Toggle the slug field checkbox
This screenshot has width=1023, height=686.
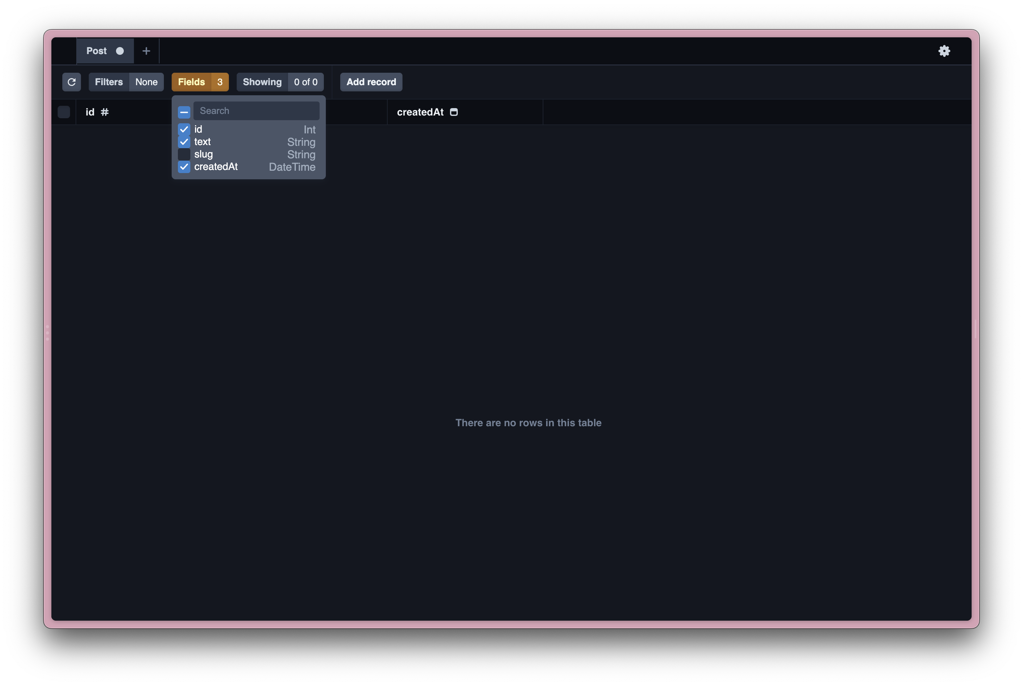183,154
